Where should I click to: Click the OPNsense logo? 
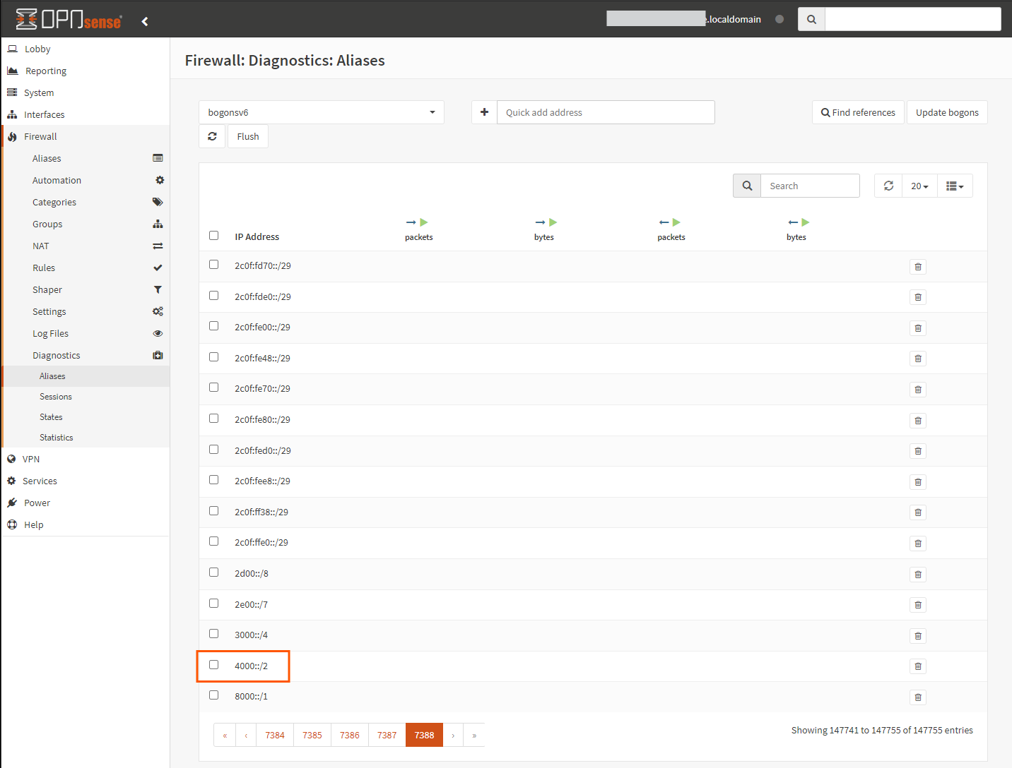(69, 19)
